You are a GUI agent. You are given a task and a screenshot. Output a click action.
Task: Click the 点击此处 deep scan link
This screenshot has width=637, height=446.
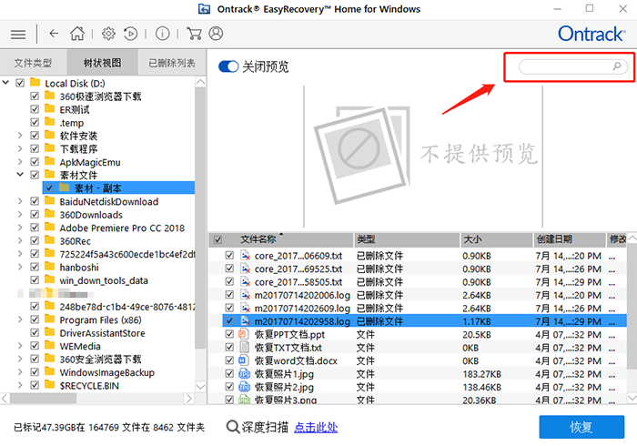click(316, 427)
